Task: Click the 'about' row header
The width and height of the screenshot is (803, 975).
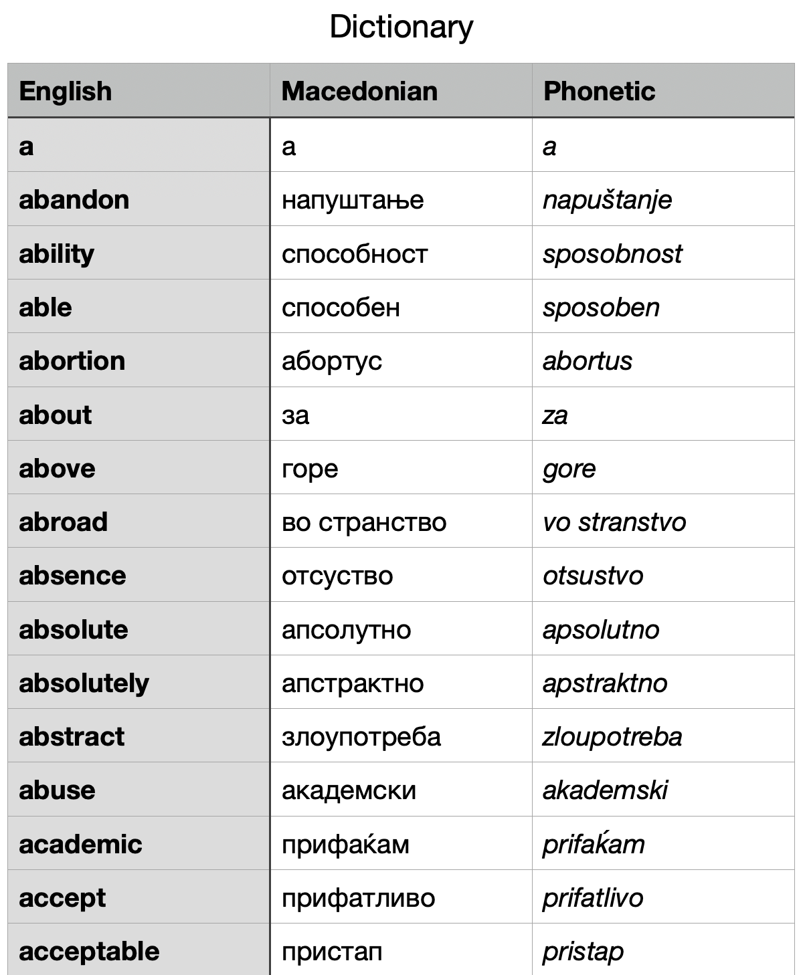Action: pos(56,415)
